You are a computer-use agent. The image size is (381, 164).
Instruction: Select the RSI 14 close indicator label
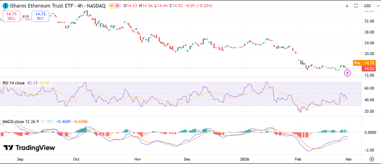coord(13,83)
